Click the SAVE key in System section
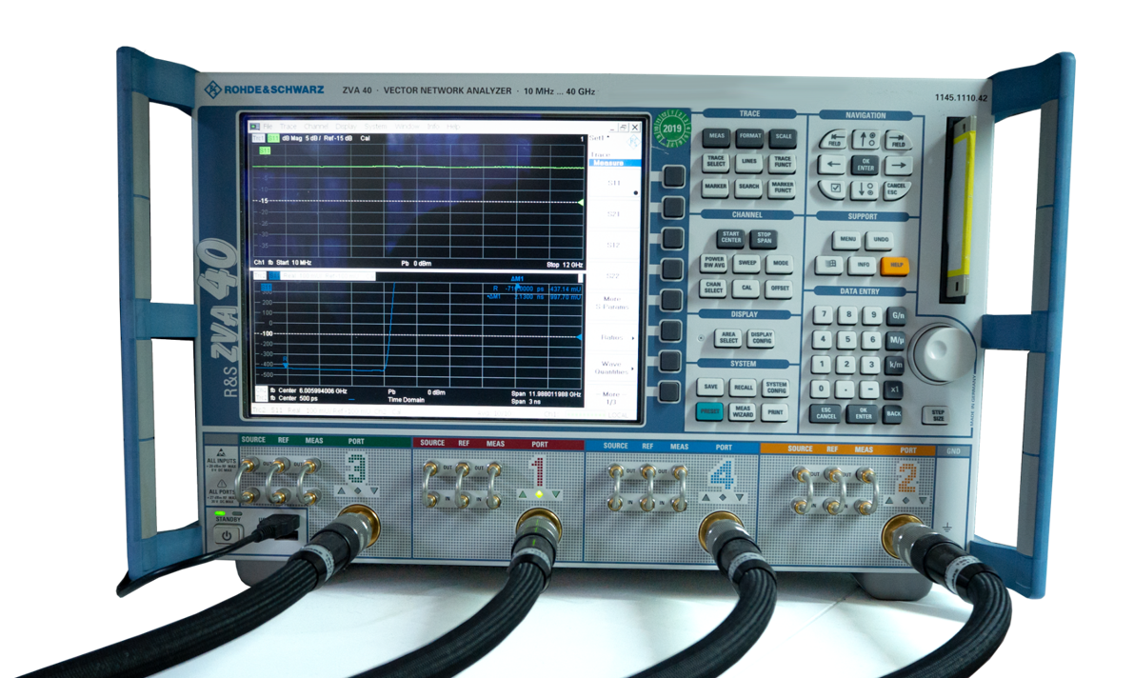 (x=711, y=388)
